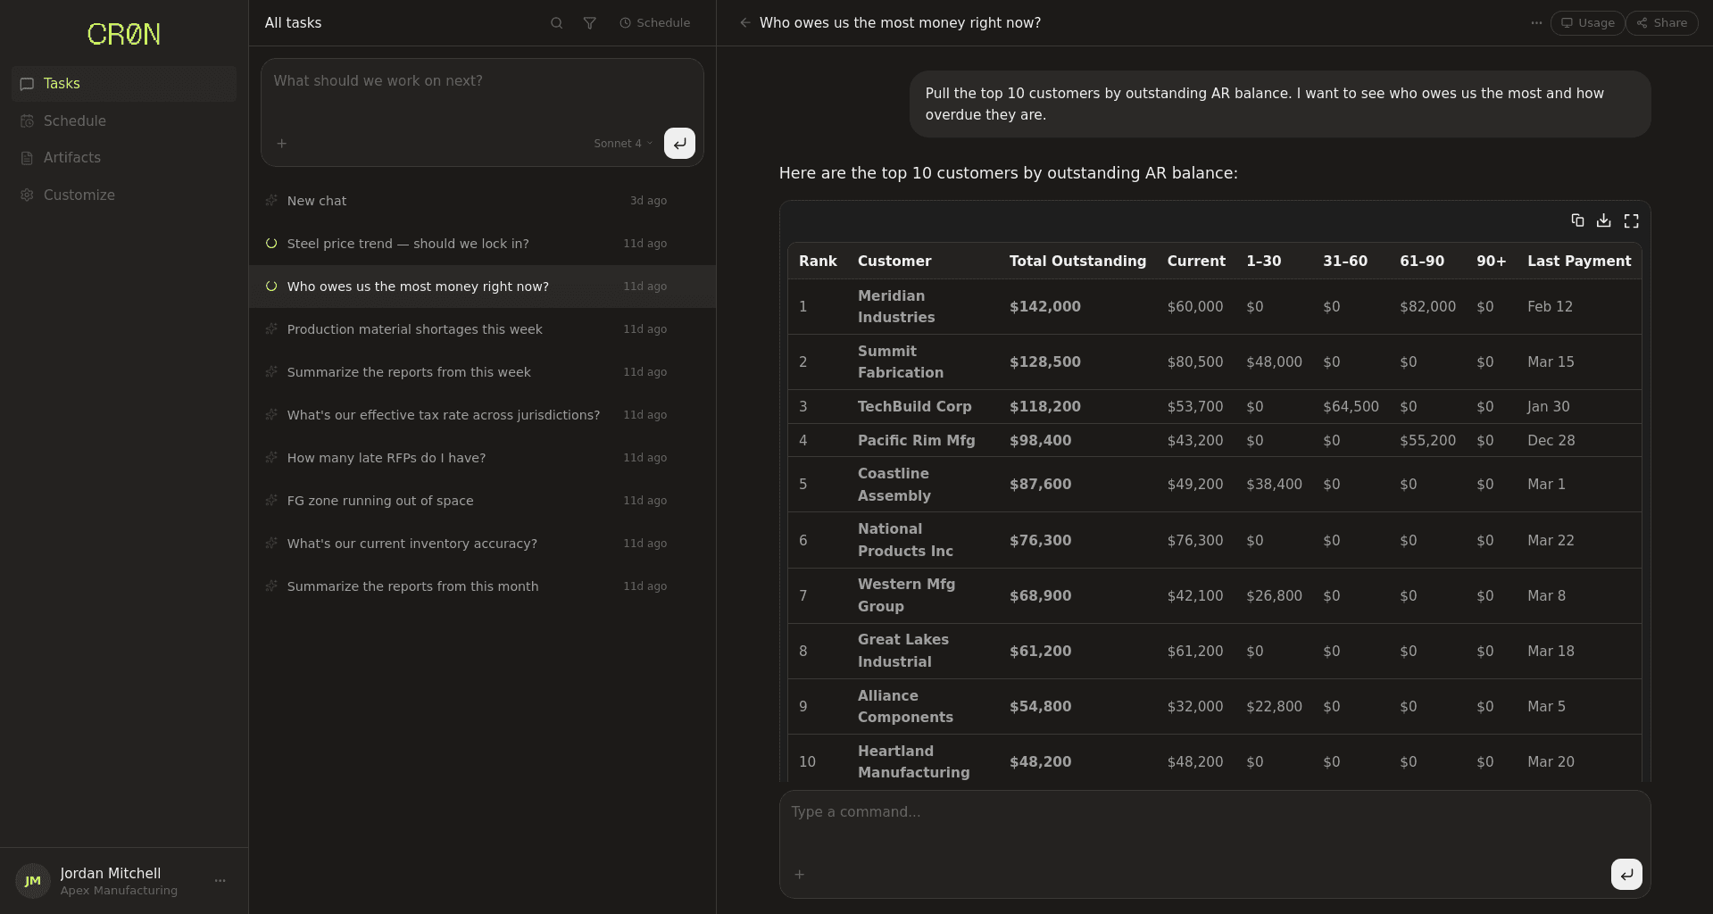Submit new task with the enter arrow button

tap(679, 143)
